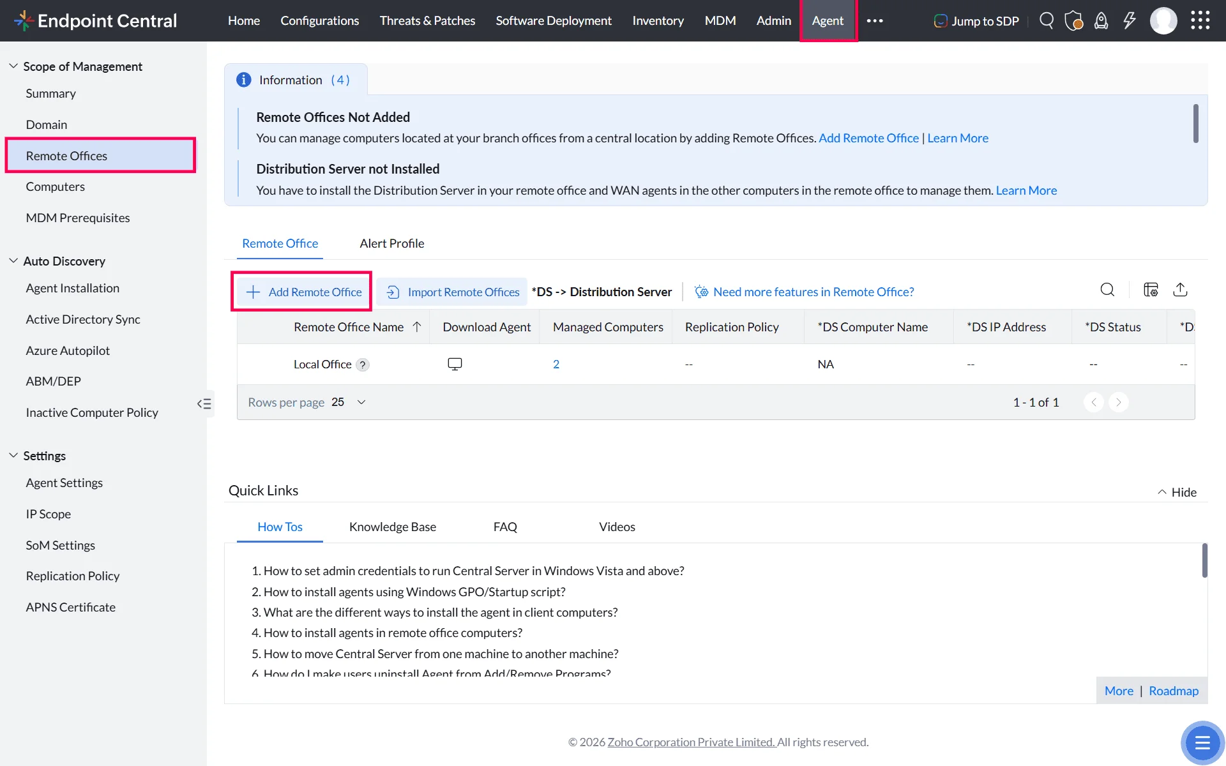Image resolution: width=1226 pixels, height=766 pixels.
Task: Open Software Deployment menu
Action: tap(554, 20)
